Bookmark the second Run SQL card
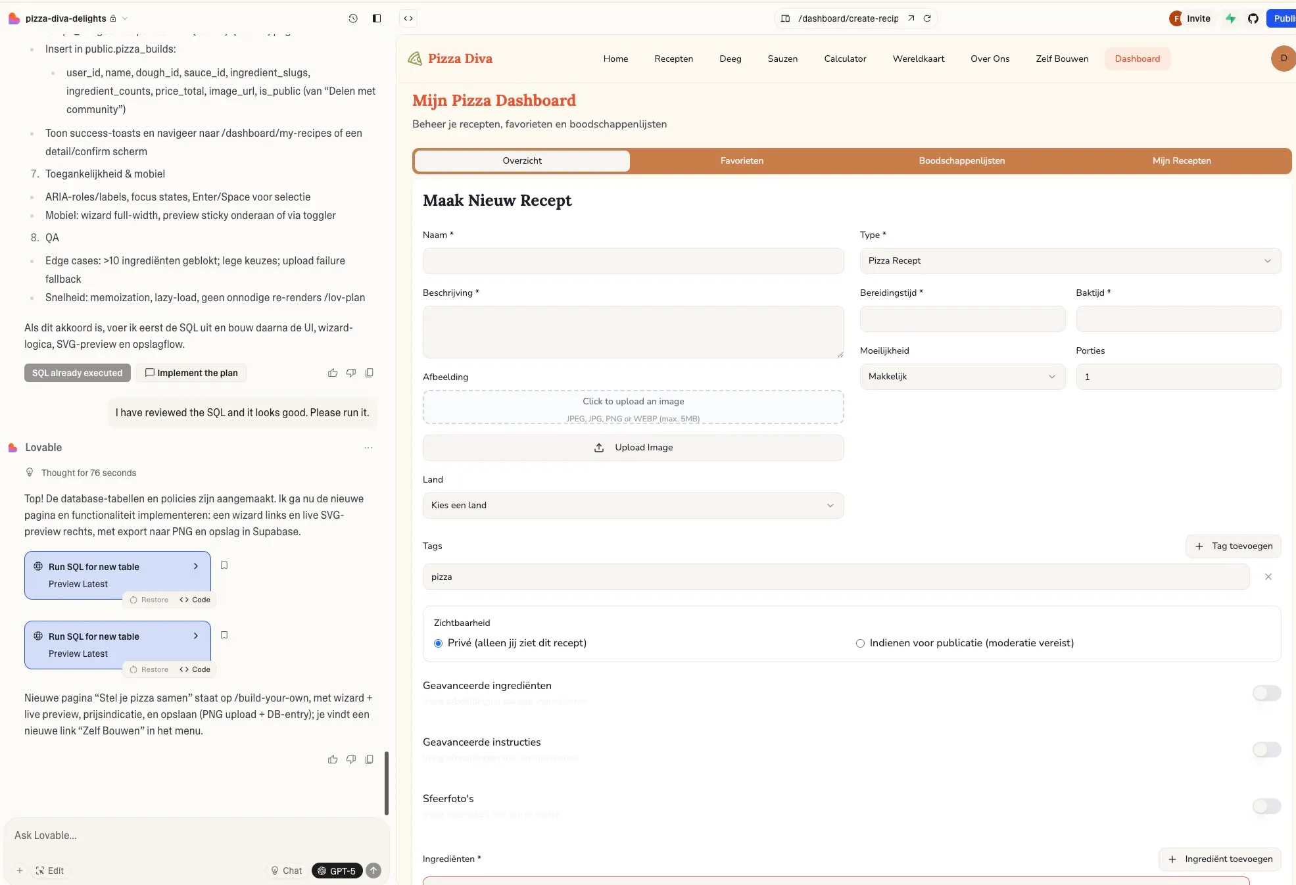Viewport: 1296px width, 885px height. 224,635
